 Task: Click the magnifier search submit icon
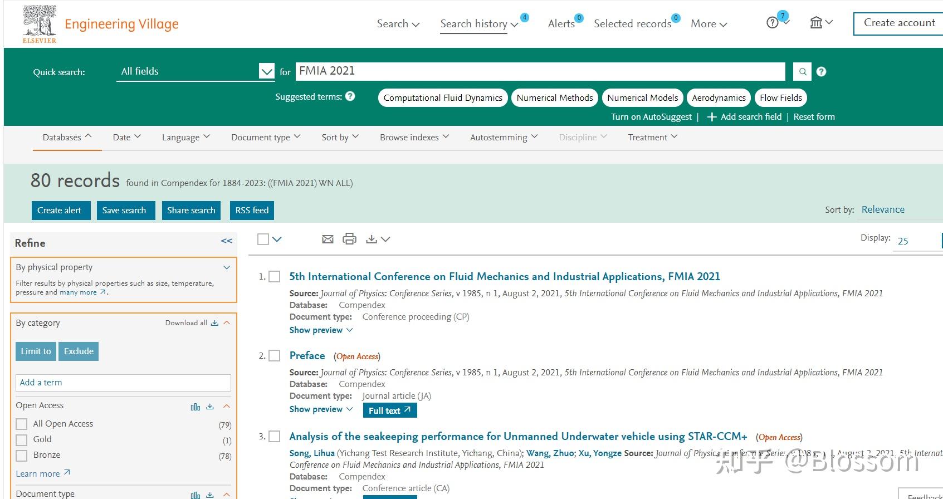click(803, 71)
